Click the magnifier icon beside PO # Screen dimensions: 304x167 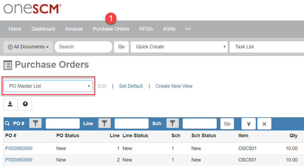pyautogui.click(x=7, y=124)
